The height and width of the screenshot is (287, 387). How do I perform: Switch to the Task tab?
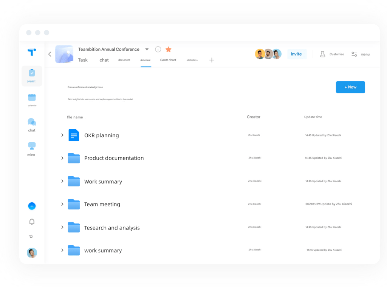(x=83, y=60)
